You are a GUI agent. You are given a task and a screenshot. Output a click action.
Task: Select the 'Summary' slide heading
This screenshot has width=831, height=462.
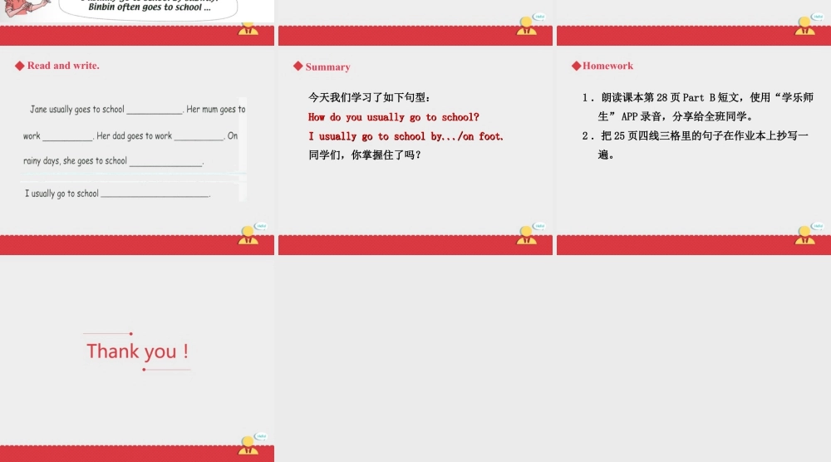tap(327, 66)
